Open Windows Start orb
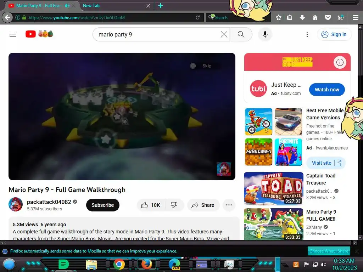363x272 pixels. click(x=9, y=264)
